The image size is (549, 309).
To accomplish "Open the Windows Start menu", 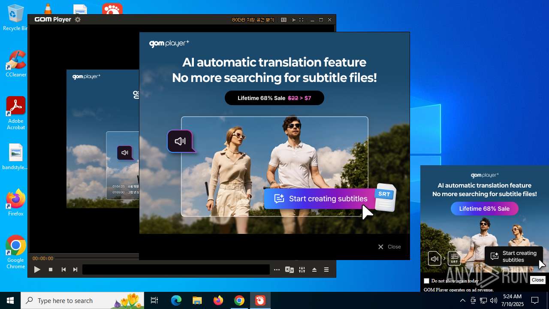I will (x=10, y=300).
